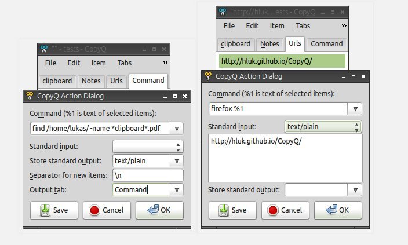Select the highlighted hluk.github.io URL item in the list
This screenshot has width=408, height=245.
(x=282, y=60)
